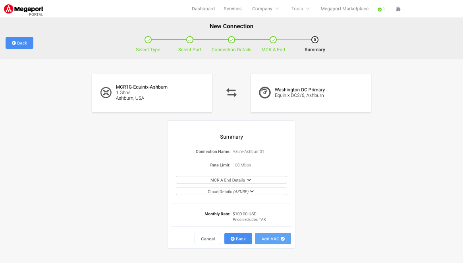Image resolution: width=463 pixels, height=263 pixels.
Task: Click the 1 Gbps speed text
Action: click(123, 93)
